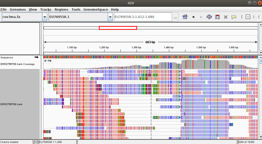Click the upper panel scroll-down arrow
The width and height of the screenshot is (262, 144).
coord(260,53)
